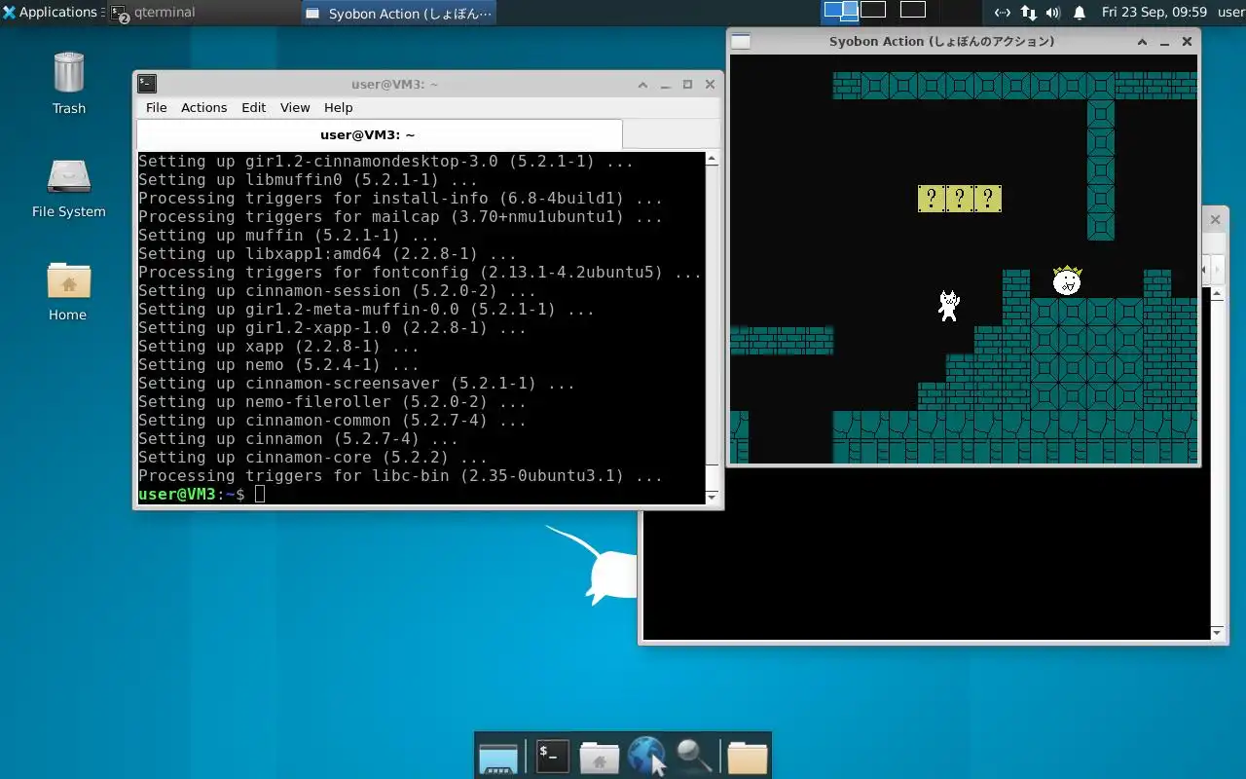Click text 'Processing triggers for libc-bin' line

coord(400,476)
